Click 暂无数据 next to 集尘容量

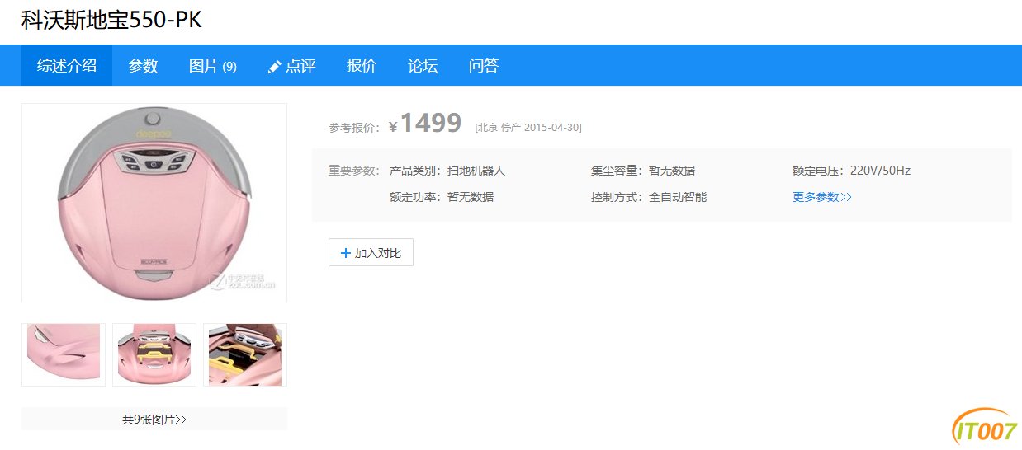tap(672, 171)
